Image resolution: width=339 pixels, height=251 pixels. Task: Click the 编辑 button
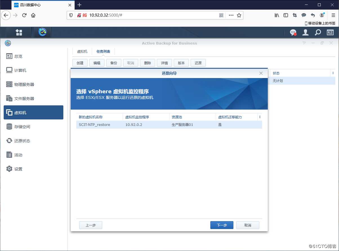(97, 63)
